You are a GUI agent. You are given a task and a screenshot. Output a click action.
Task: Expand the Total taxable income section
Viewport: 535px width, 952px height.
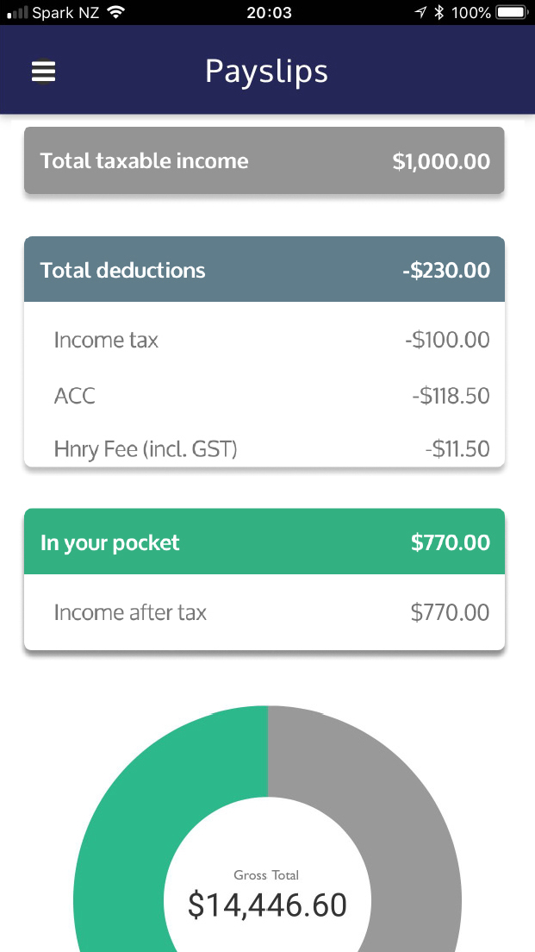click(264, 160)
